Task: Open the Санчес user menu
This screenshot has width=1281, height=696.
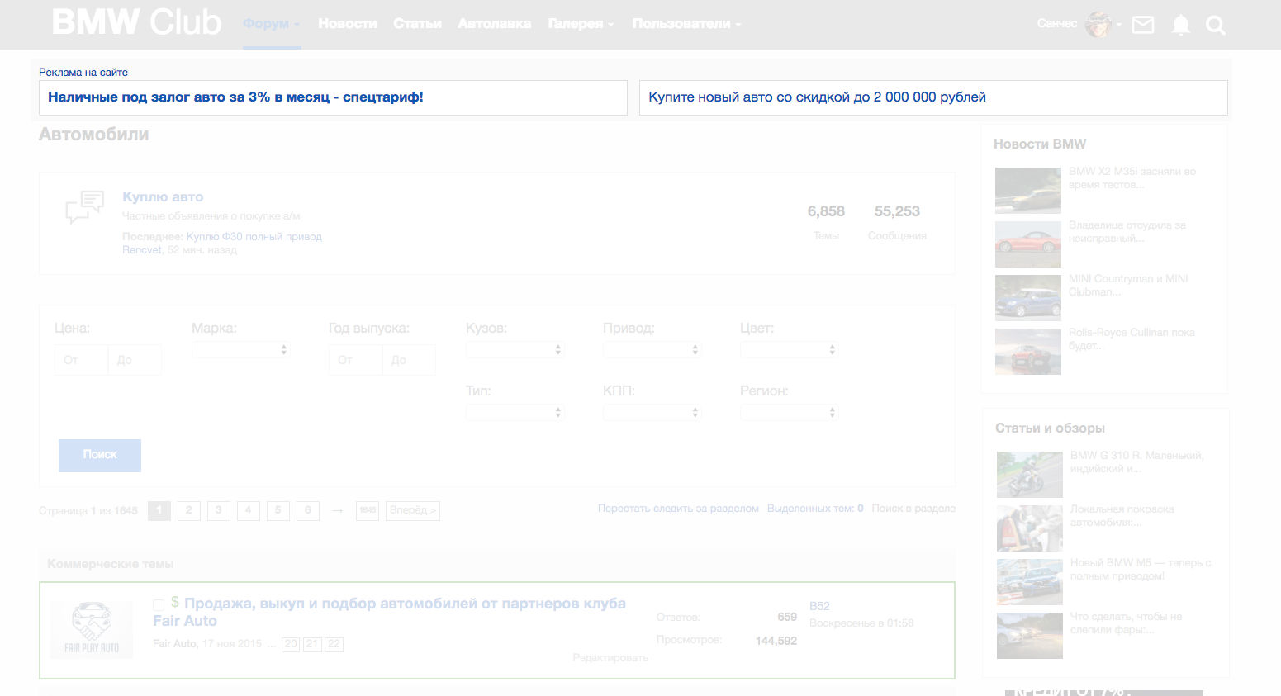Action: point(1057,24)
